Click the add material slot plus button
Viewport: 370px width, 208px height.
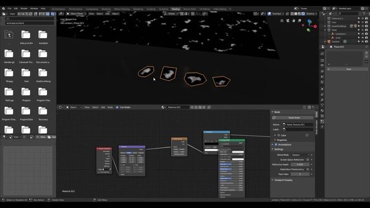coord(367,53)
